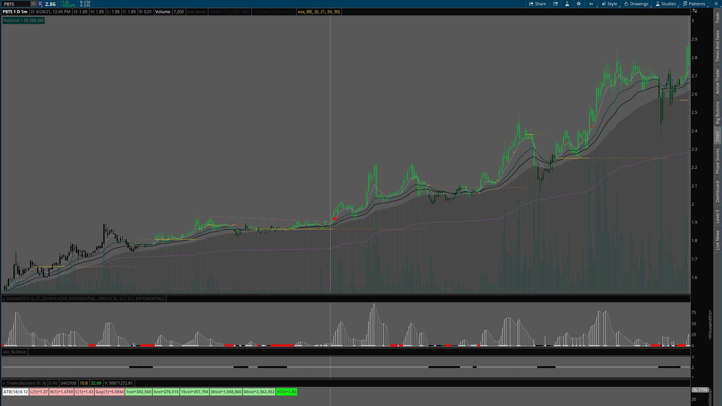Click the flask Edit Studies icon
The image size is (722, 406).
tap(567, 4)
